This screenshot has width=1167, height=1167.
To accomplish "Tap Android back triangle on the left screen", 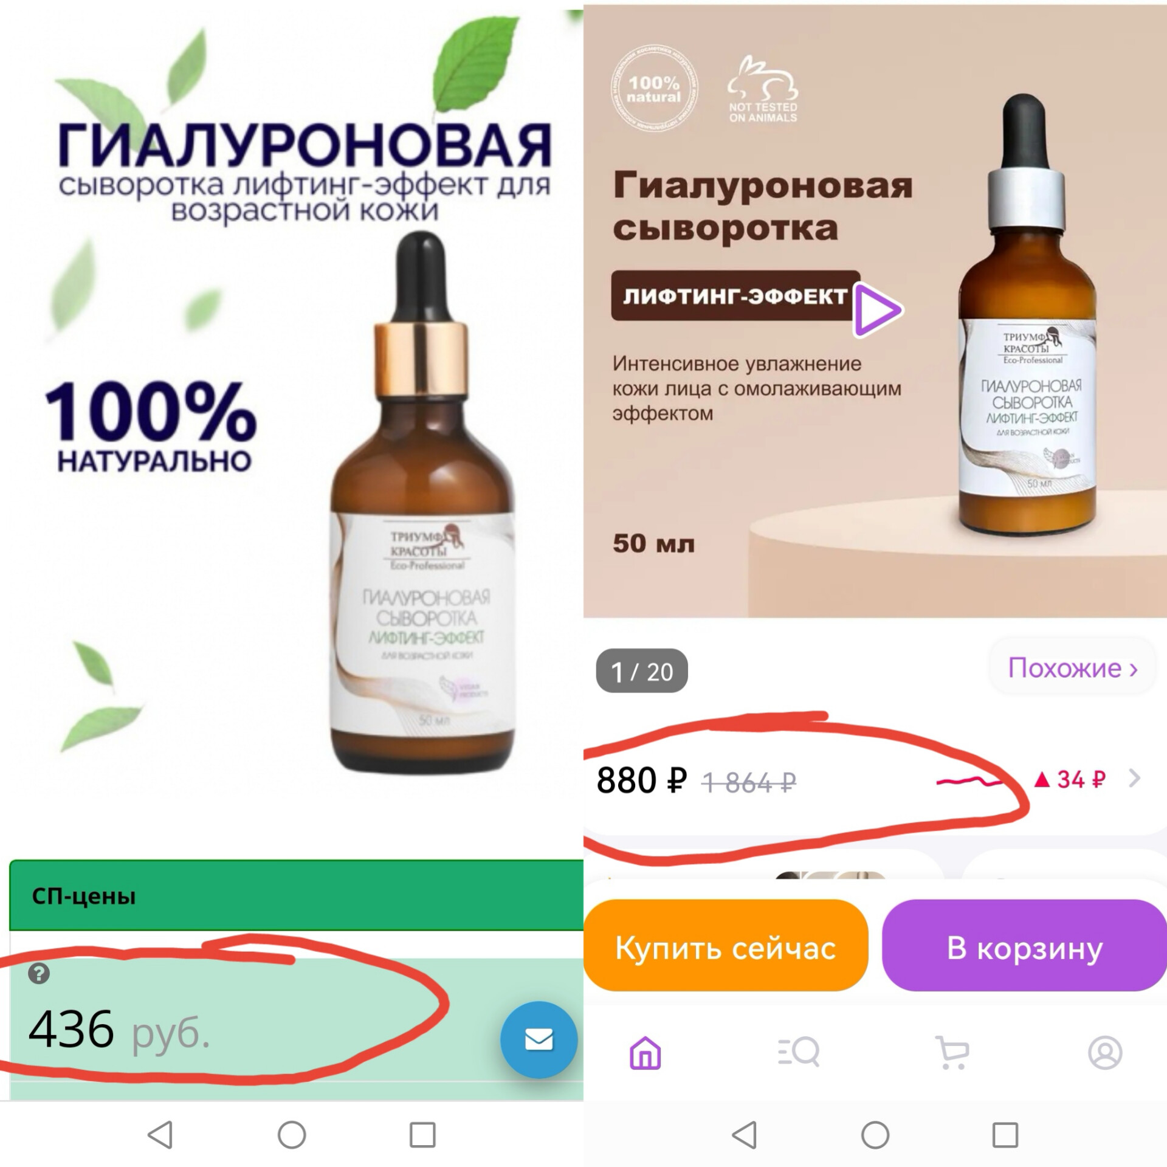I will coord(160,1135).
